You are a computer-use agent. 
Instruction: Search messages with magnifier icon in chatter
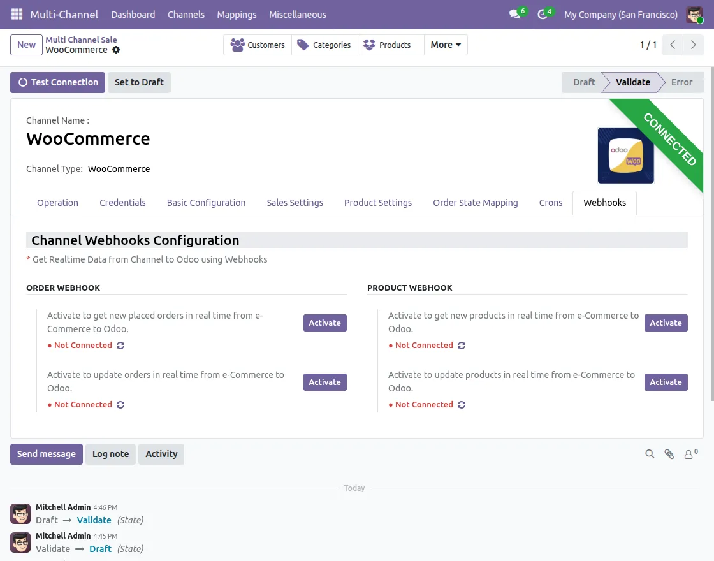[x=650, y=454]
